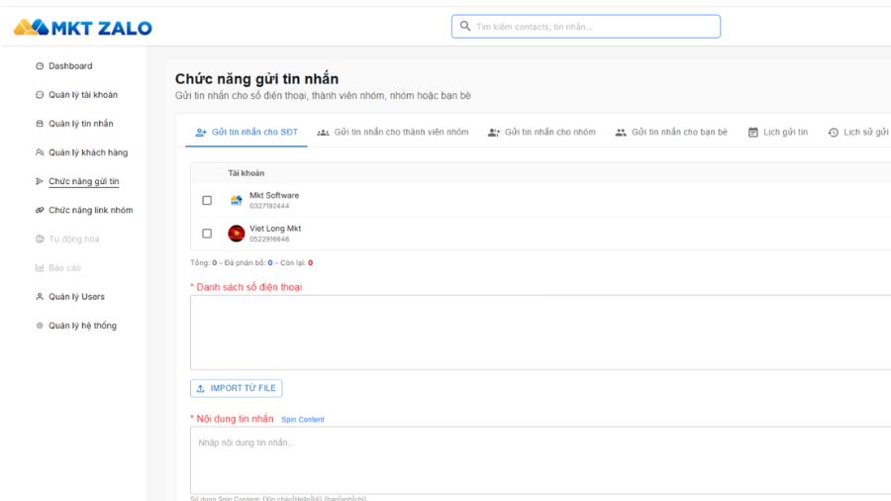The height and width of the screenshot is (501, 891).
Task: Switch to Gửi tin nhắn cho thành viên nhóm tab
Action: tap(393, 133)
